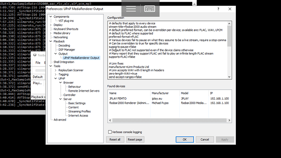281x158 pixels.
Task: Select DSP Manager tree item
Action: [67, 50]
